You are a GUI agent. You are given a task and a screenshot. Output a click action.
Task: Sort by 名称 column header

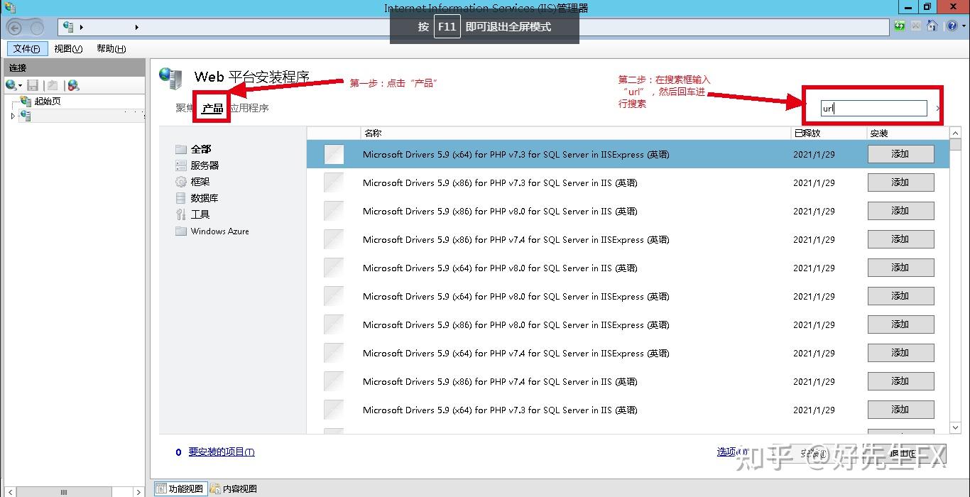click(575, 133)
